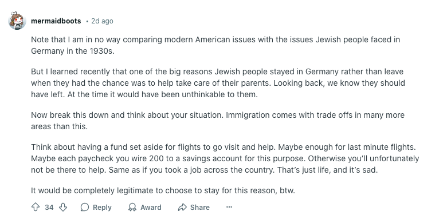Click the Reply text label
The width and height of the screenshot is (443, 219).
[102, 208]
